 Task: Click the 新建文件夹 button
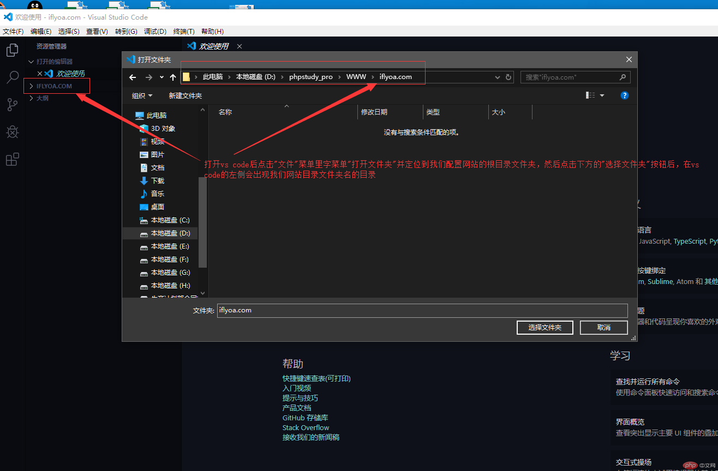(x=185, y=96)
